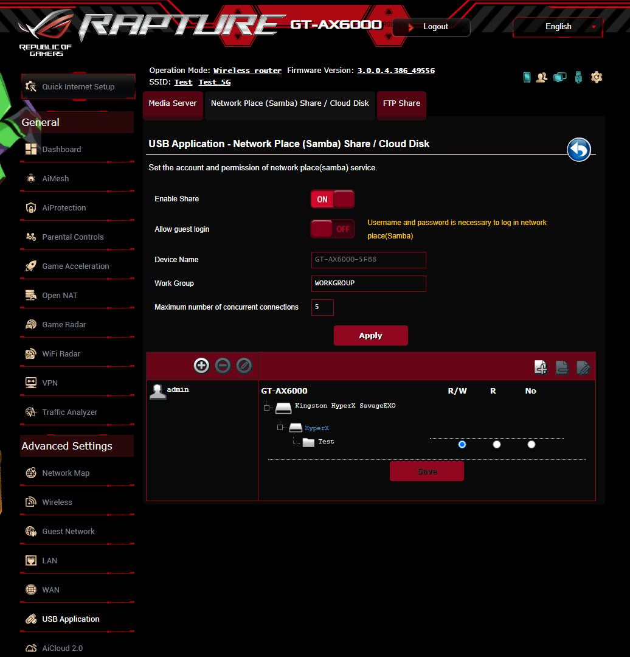The image size is (630, 657).
Task: Click the Work Group input field
Action: click(x=369, y=283)
